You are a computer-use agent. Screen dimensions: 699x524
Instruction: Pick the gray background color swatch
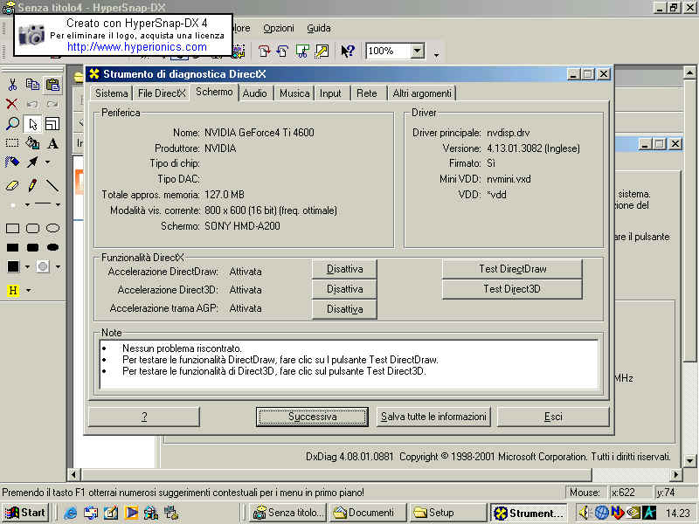coord(43,266)
